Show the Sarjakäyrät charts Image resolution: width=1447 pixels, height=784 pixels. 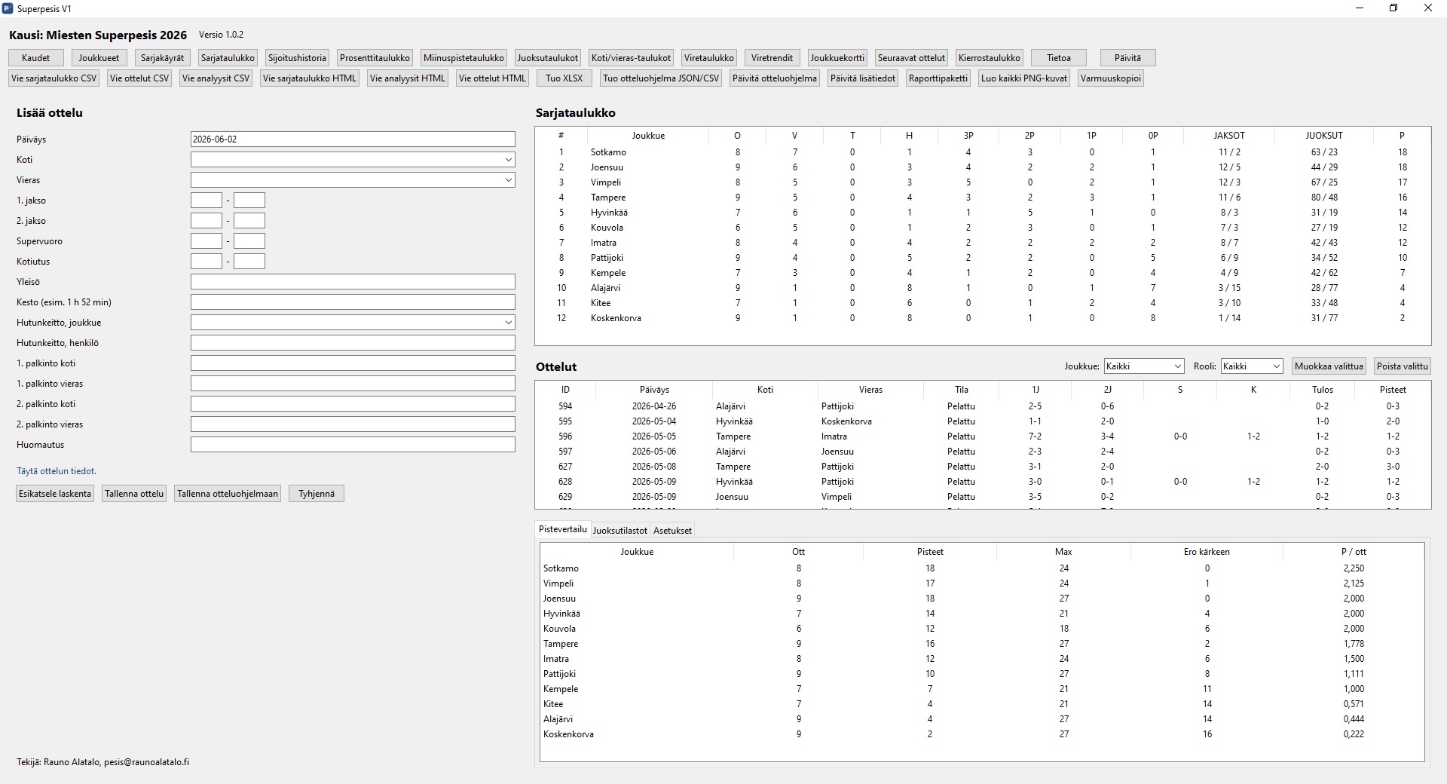[x=162, y=58]
